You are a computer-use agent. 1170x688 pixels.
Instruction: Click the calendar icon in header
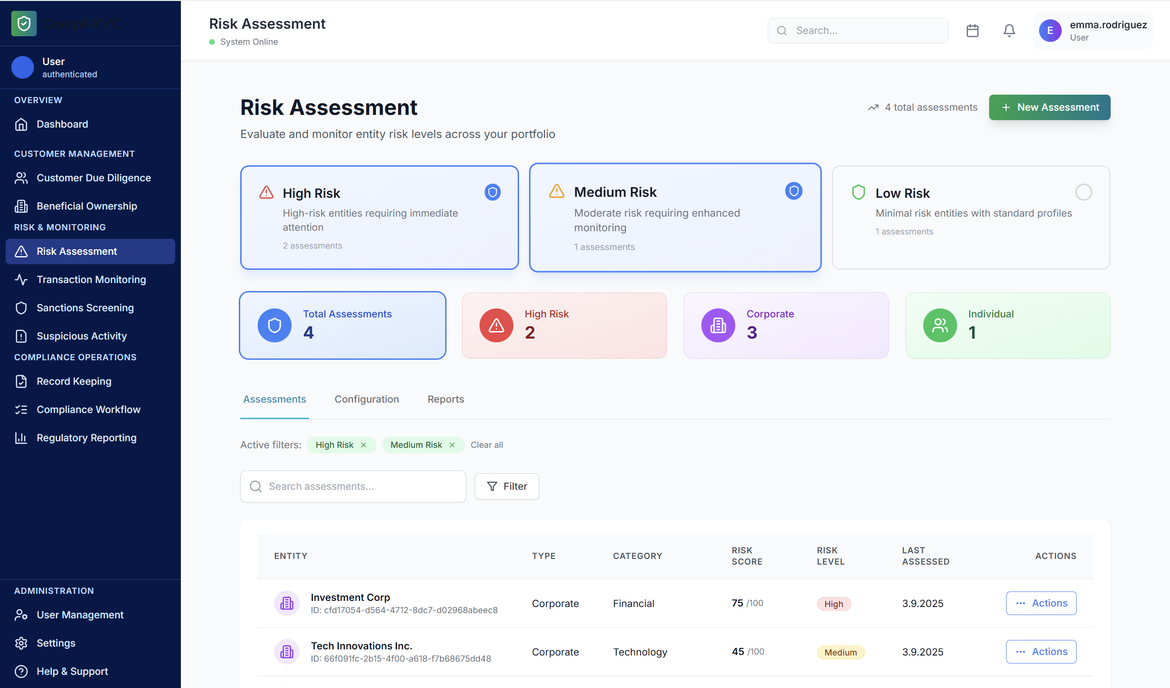[x=972, y=31]
